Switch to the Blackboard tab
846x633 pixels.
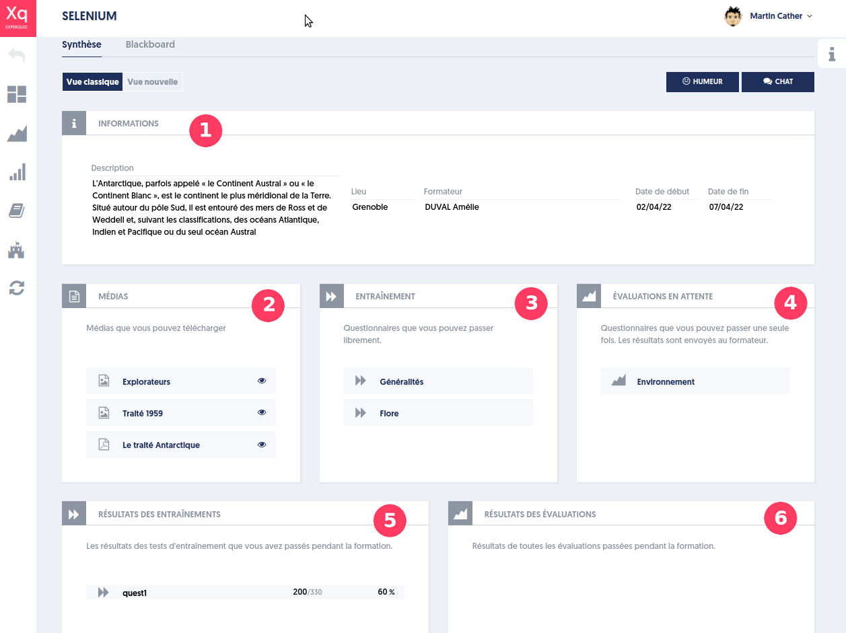tap(150, 44)
